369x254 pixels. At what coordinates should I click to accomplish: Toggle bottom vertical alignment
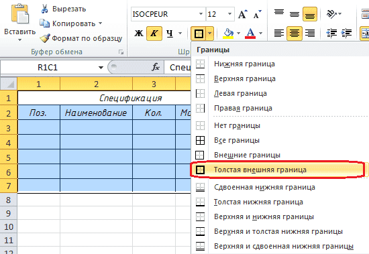tap(310, 14)
